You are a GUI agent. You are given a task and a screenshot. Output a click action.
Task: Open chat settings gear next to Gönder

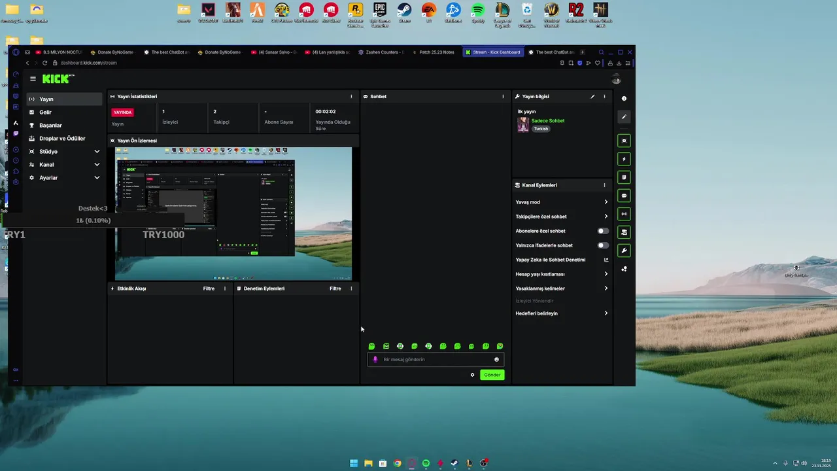pyautogui.click(x=472, y=375)
